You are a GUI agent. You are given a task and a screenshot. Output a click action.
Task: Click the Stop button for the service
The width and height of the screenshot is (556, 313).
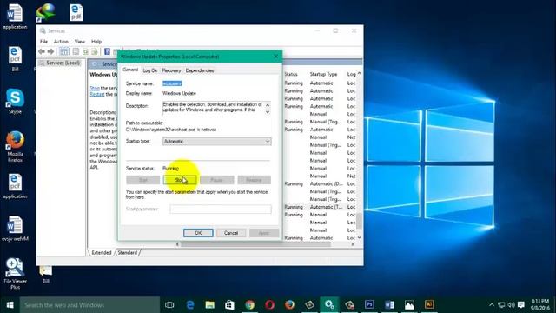click(180, 180)
